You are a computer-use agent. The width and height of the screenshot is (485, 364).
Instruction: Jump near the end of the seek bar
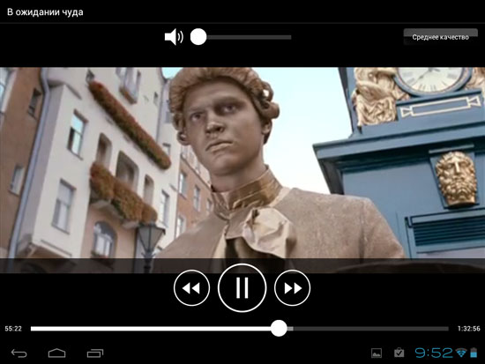(445, 329)
